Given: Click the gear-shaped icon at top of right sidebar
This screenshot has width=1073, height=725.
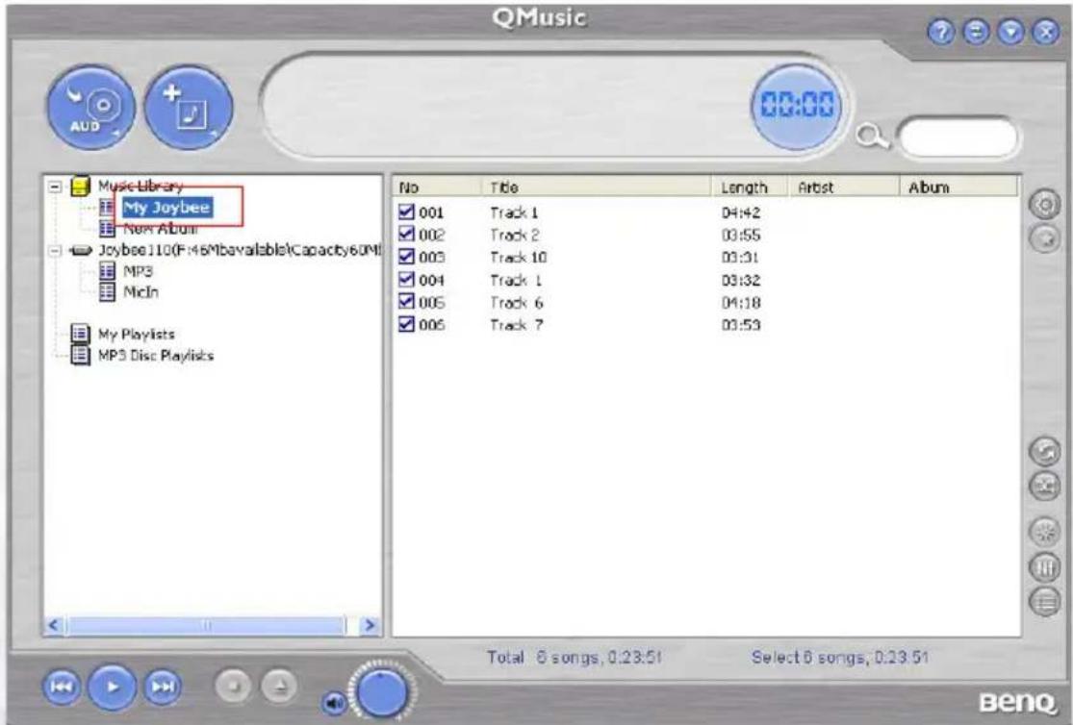Looking at the screenshot, I should (1044, 204).
